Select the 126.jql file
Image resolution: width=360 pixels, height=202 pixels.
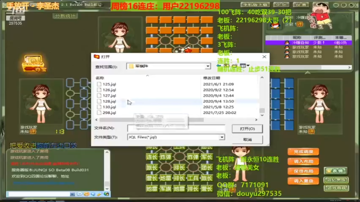tap(109, 90)
